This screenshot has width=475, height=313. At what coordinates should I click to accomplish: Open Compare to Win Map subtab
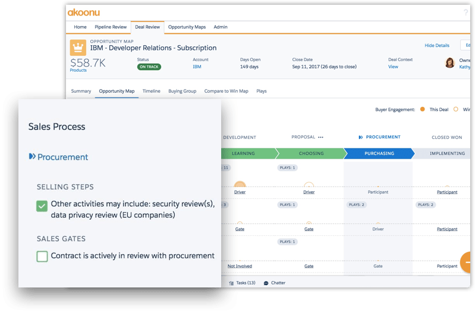227,91
